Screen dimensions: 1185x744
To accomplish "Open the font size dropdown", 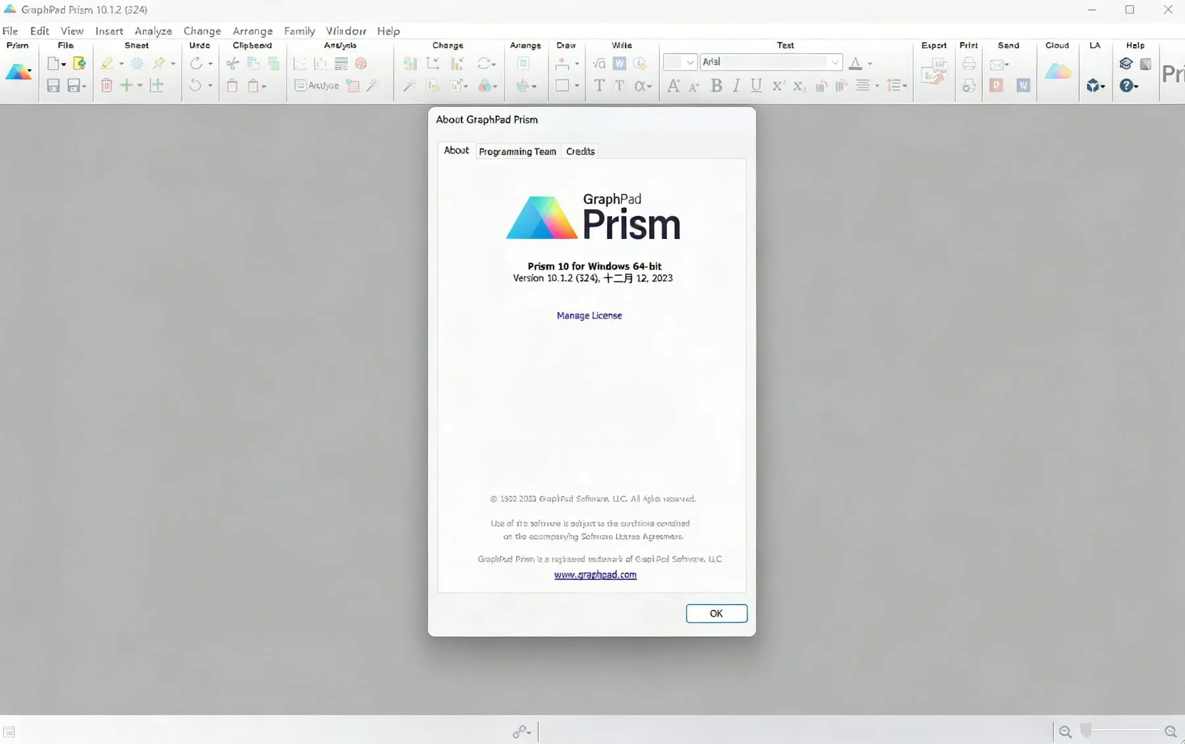I will [x=689, y=63].
